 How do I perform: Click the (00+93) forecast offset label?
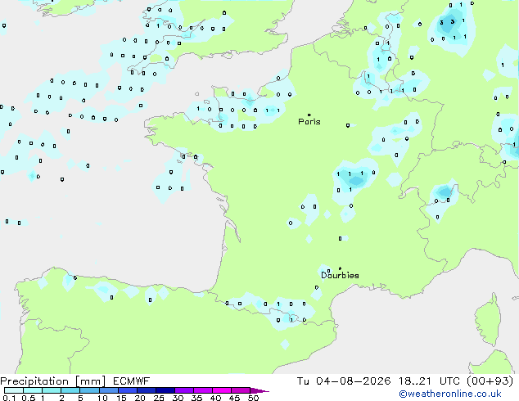click(x=490, y=381)
